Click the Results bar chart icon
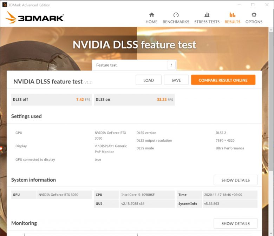This screenshot has height=236, width=274. (232, 15)
